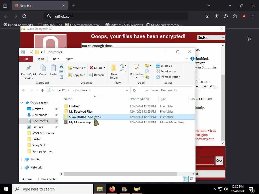Open new tab page settings gear
This screenshot has height=194, width=259.
pos(249,39)
